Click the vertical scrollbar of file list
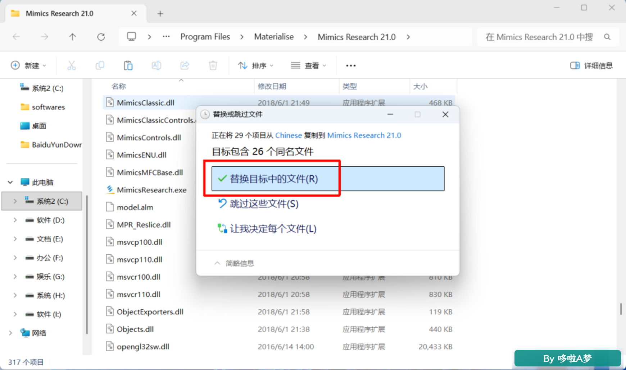 (x=621, y=309)
